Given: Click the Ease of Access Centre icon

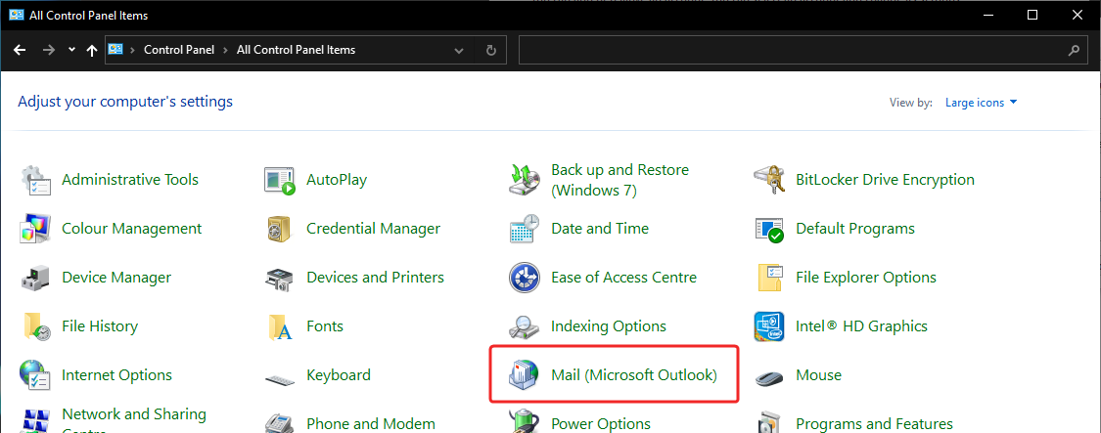Looking at the screenshot, I should click(526, 278).
